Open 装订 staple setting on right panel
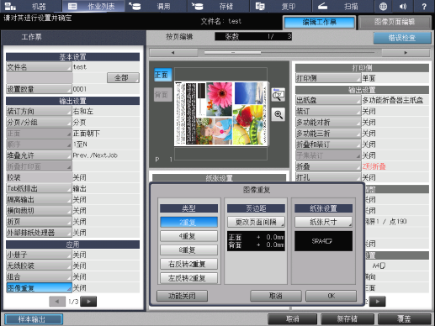 point(328,111)
